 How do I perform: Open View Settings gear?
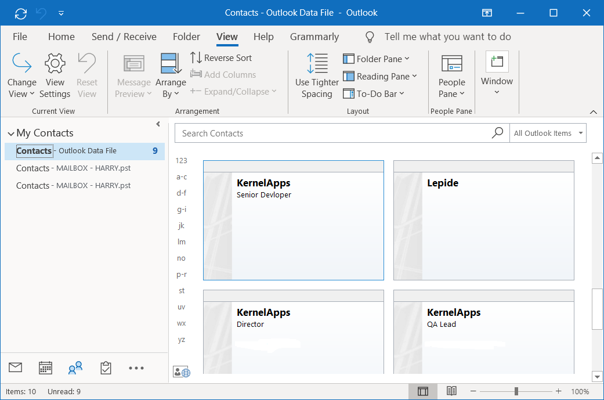[x=55, y=75]
